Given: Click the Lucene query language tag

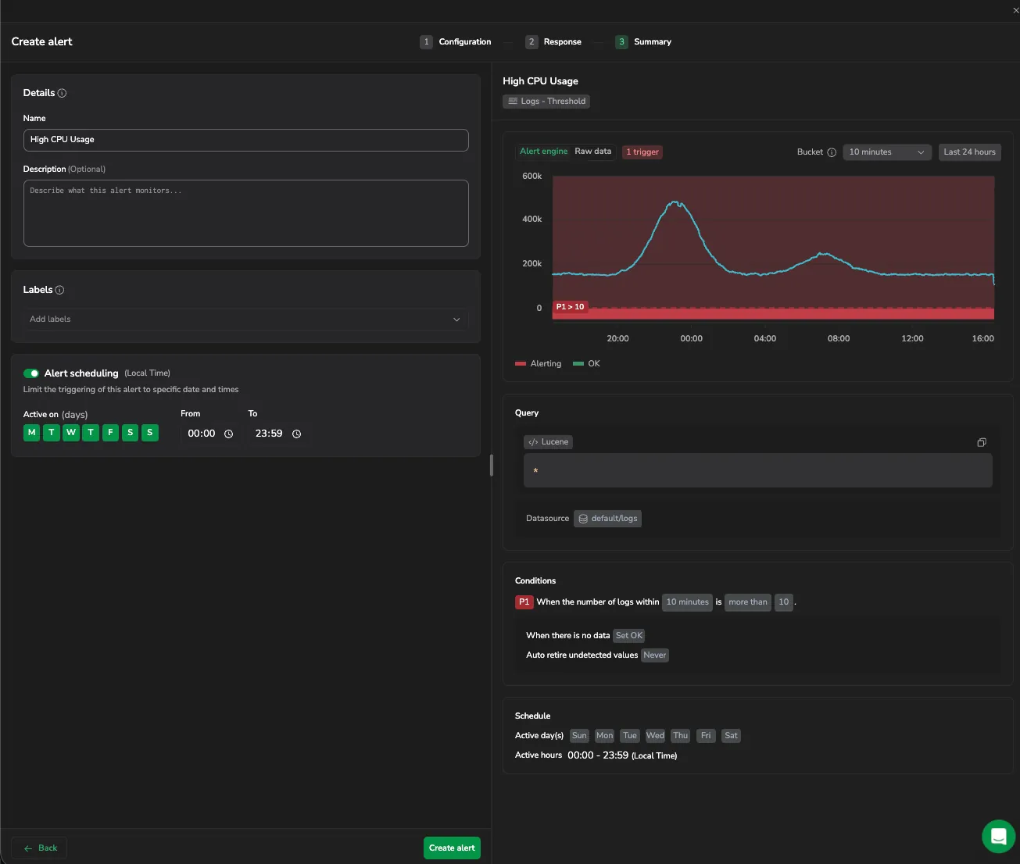Looking at the screenshot, I should pos(548,442).
